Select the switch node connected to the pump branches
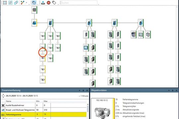Viewport: 179px width, 119px height. [50, 23]
